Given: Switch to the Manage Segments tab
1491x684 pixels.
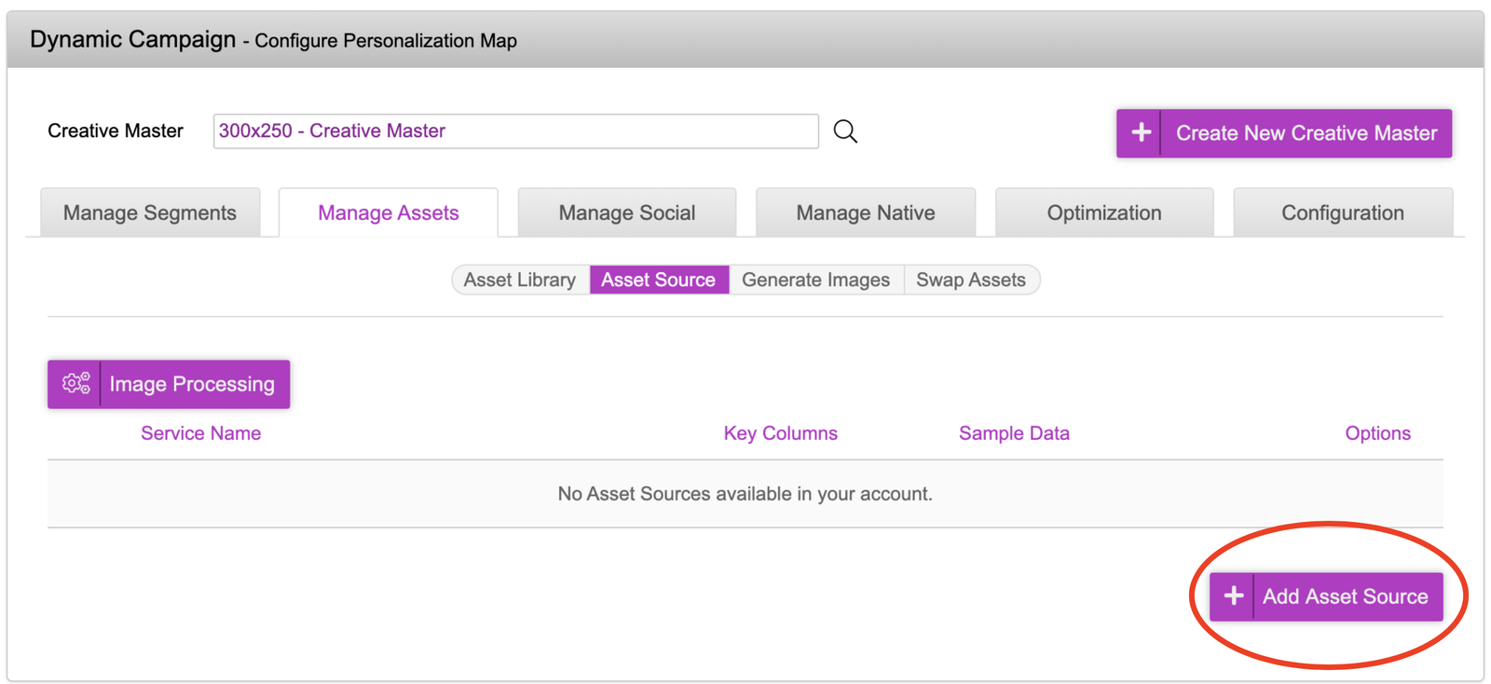Looking at the screenshot, I should tap(150, 212).
